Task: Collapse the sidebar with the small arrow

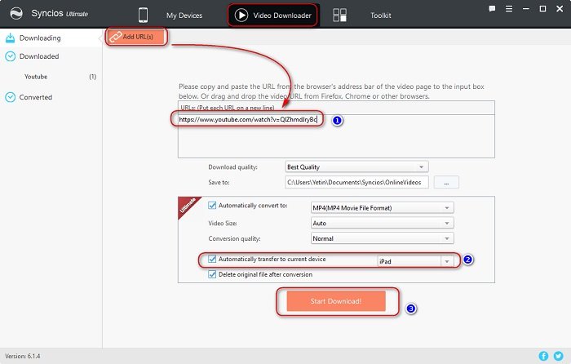Action: 100,38
